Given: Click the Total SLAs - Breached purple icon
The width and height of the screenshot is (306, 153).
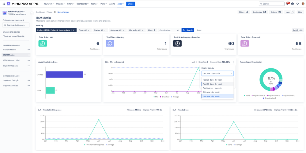Looking at the screenshot, I should point(244,44).
